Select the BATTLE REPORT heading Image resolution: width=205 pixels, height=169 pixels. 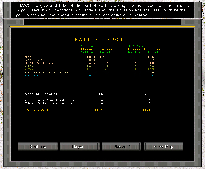[x=101, y=40]
